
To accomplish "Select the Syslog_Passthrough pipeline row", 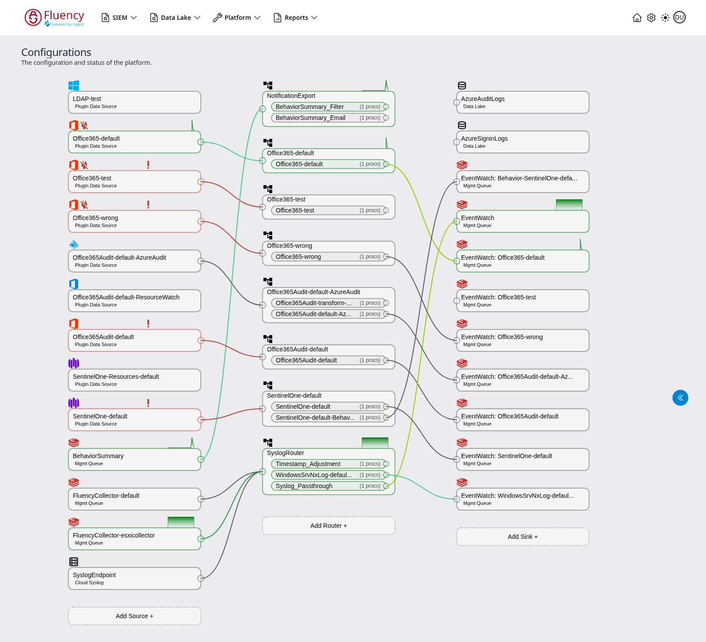I will 329,486.
